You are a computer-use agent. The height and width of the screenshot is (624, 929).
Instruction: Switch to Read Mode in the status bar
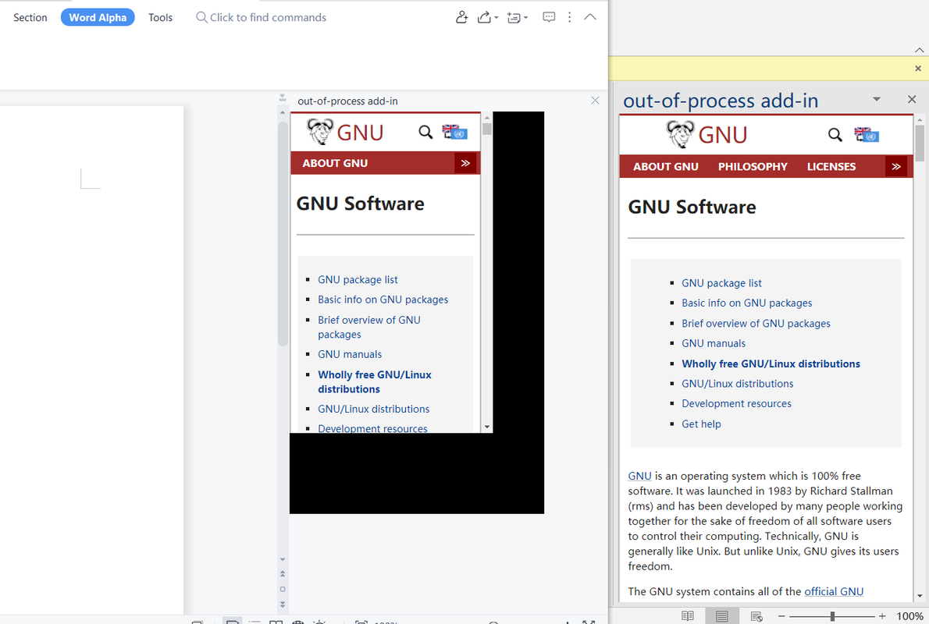coord(688,615)
